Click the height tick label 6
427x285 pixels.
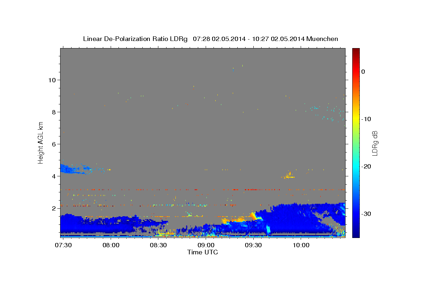click(54, 144)
